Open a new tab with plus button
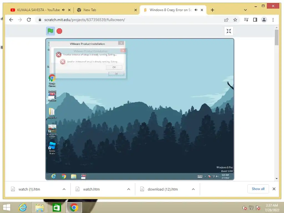 click(x=212, y=10)
